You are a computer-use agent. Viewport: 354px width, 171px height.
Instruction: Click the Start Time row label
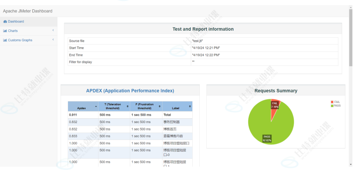click(76, 48)
